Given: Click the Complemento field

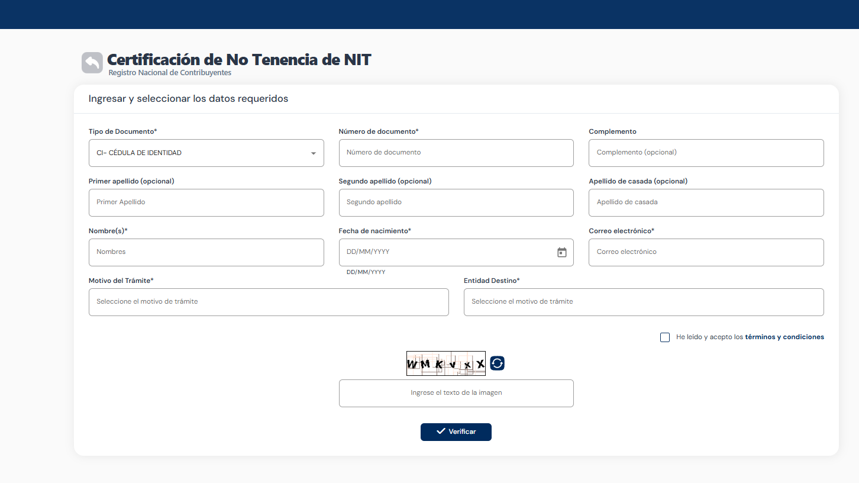Looking at the screenshot, I should 706,153.
